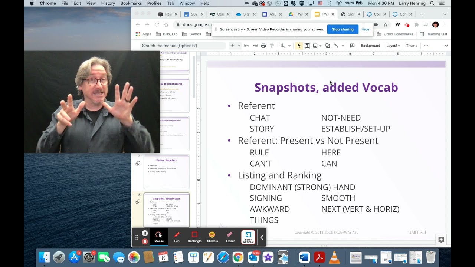
Task: Select slide 5 Snapshots, added Vocab thumbnail
Action: (166, 210)
